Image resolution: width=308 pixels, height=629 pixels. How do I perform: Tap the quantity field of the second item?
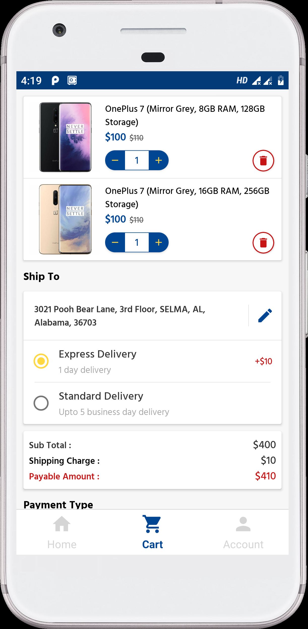coord(137,242)
